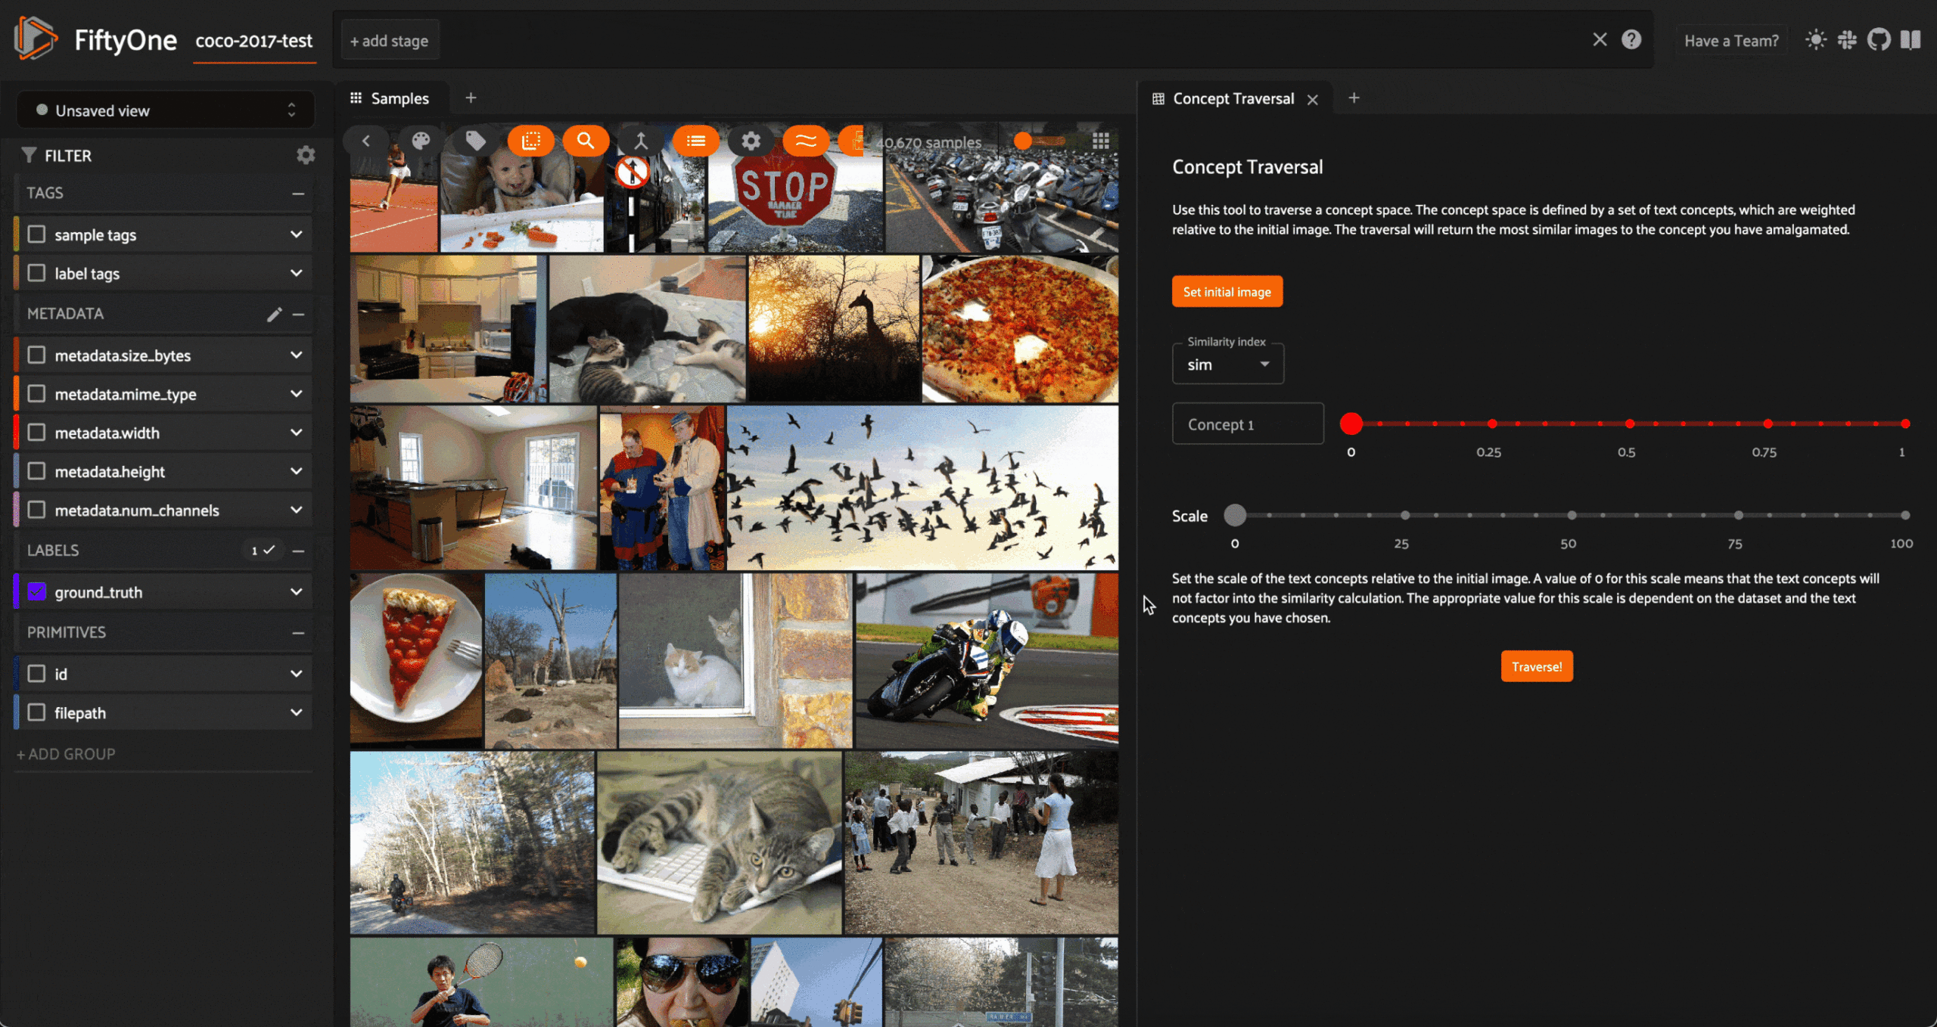The width and height of the screenshot is (1937, 1027).
Task: Click the display options gear icon
Action: (x=751, y=141)
